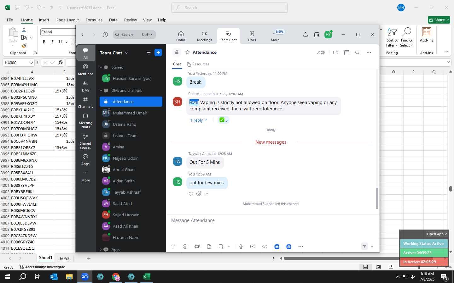Open Zoom from Windows taskbar
This screenshot has height=283, width=454.
tap(85, 277)
